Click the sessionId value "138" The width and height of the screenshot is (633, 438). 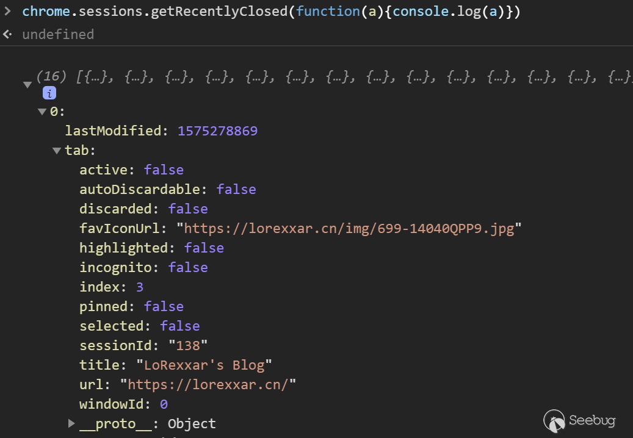click(x=188, y=346)
